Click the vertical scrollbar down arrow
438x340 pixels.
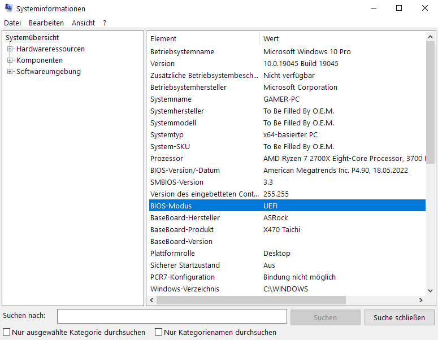click(x=430, y=291)
